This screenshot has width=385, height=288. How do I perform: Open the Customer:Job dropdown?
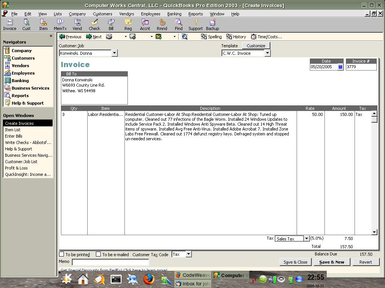[115, 53]
